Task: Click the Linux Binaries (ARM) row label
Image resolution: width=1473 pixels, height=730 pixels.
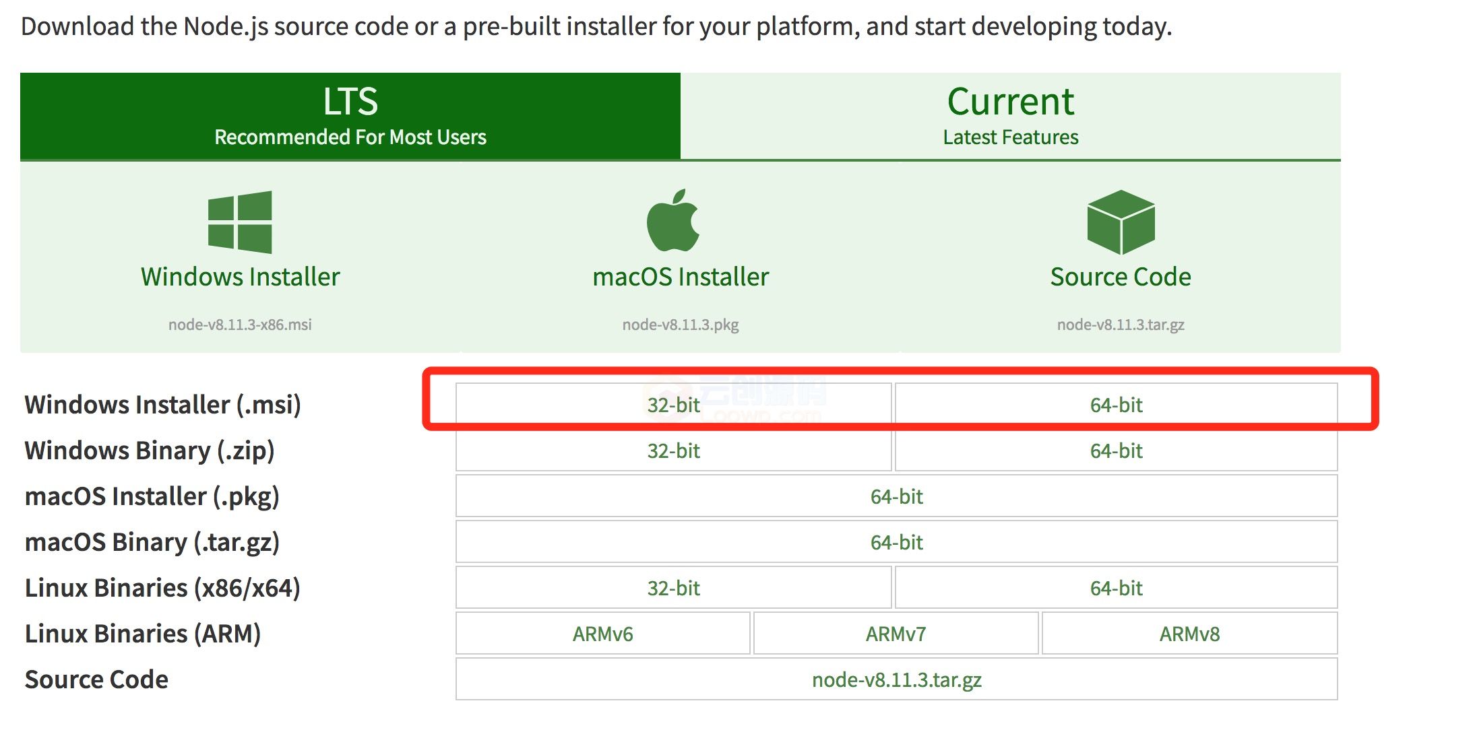Action: [x=143, y=634]
